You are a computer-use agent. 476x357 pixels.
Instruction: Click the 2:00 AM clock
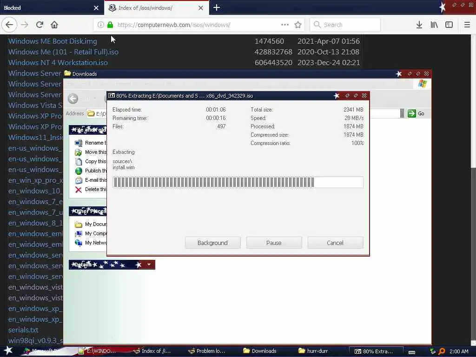459,351
